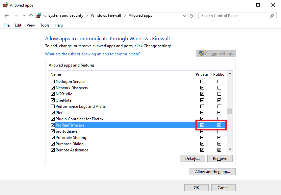Click the back navigation arrow
The width and height of the screenshot is (281, 195).
point(7,15)
